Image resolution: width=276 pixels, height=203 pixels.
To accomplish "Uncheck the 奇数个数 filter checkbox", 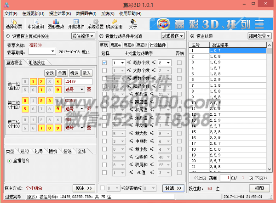I will [104, 62].
